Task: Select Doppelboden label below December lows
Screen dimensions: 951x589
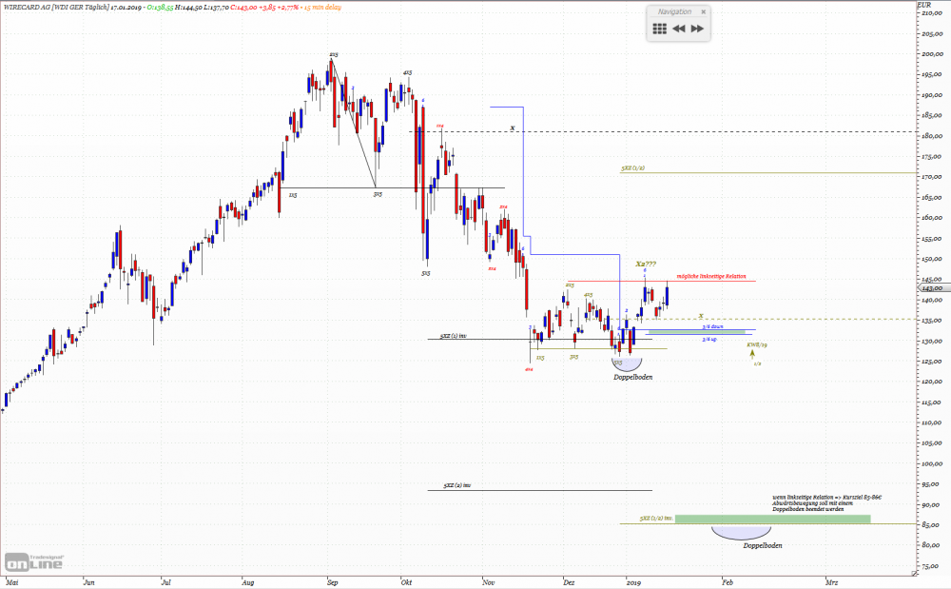Action: (x=633, y=378)
